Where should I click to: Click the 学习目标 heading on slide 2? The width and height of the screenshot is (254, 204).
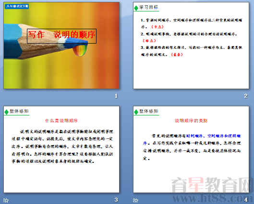148,7
